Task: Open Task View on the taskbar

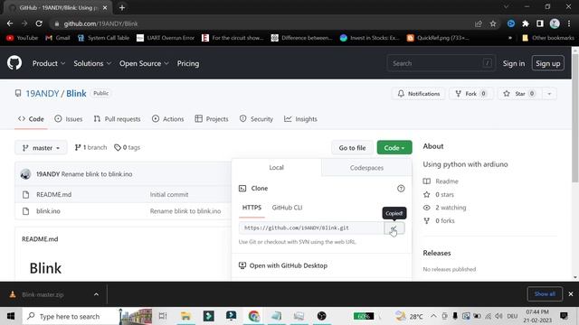Action: tap(163, 316)
